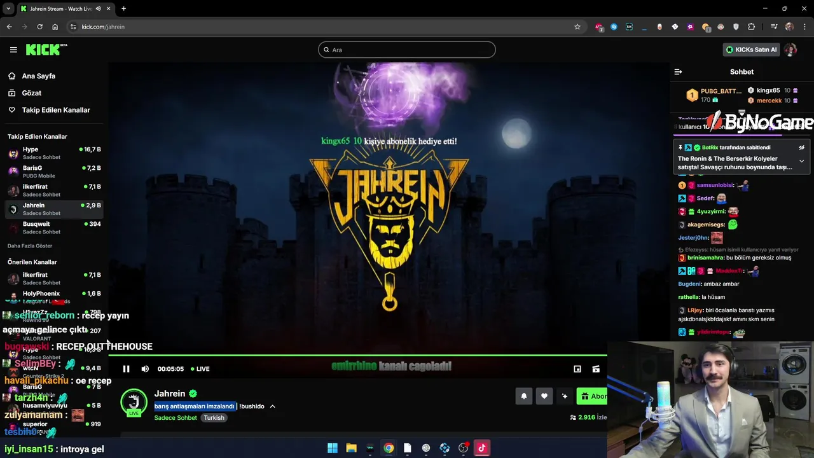Click 4yuzyirmi username in chat
Image resolution: width=814 pixels, height=458 pixels.
(710, 211)
